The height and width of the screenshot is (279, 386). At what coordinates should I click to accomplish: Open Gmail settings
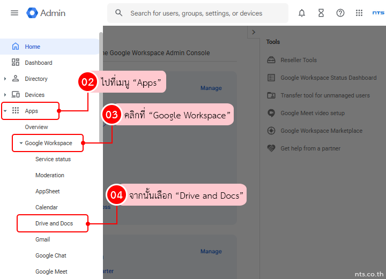[42, 239]
